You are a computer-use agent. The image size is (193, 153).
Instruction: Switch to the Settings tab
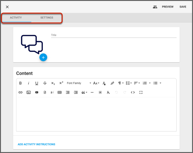tap(47, 18)
